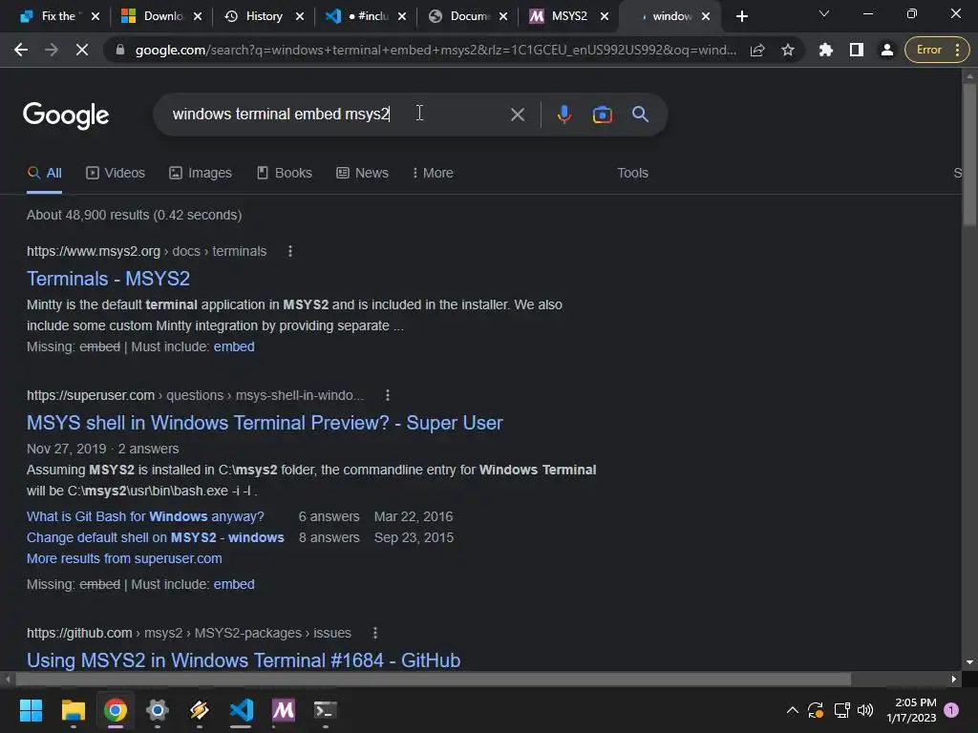Open MSYS2 app from taskbar
This screenshot has width=978, height=733.
(283, 710)
